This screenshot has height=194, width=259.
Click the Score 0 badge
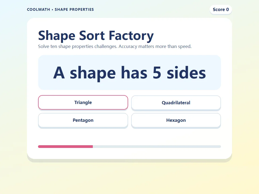(x=221, y=10)
